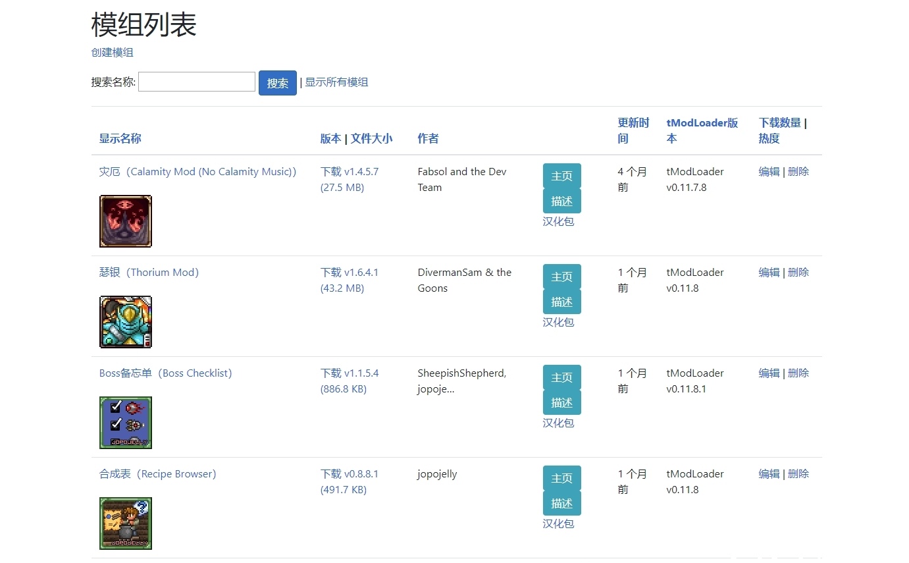Focus the 搜索名称 search input field

pyautogui.click(x=196, y=82)
